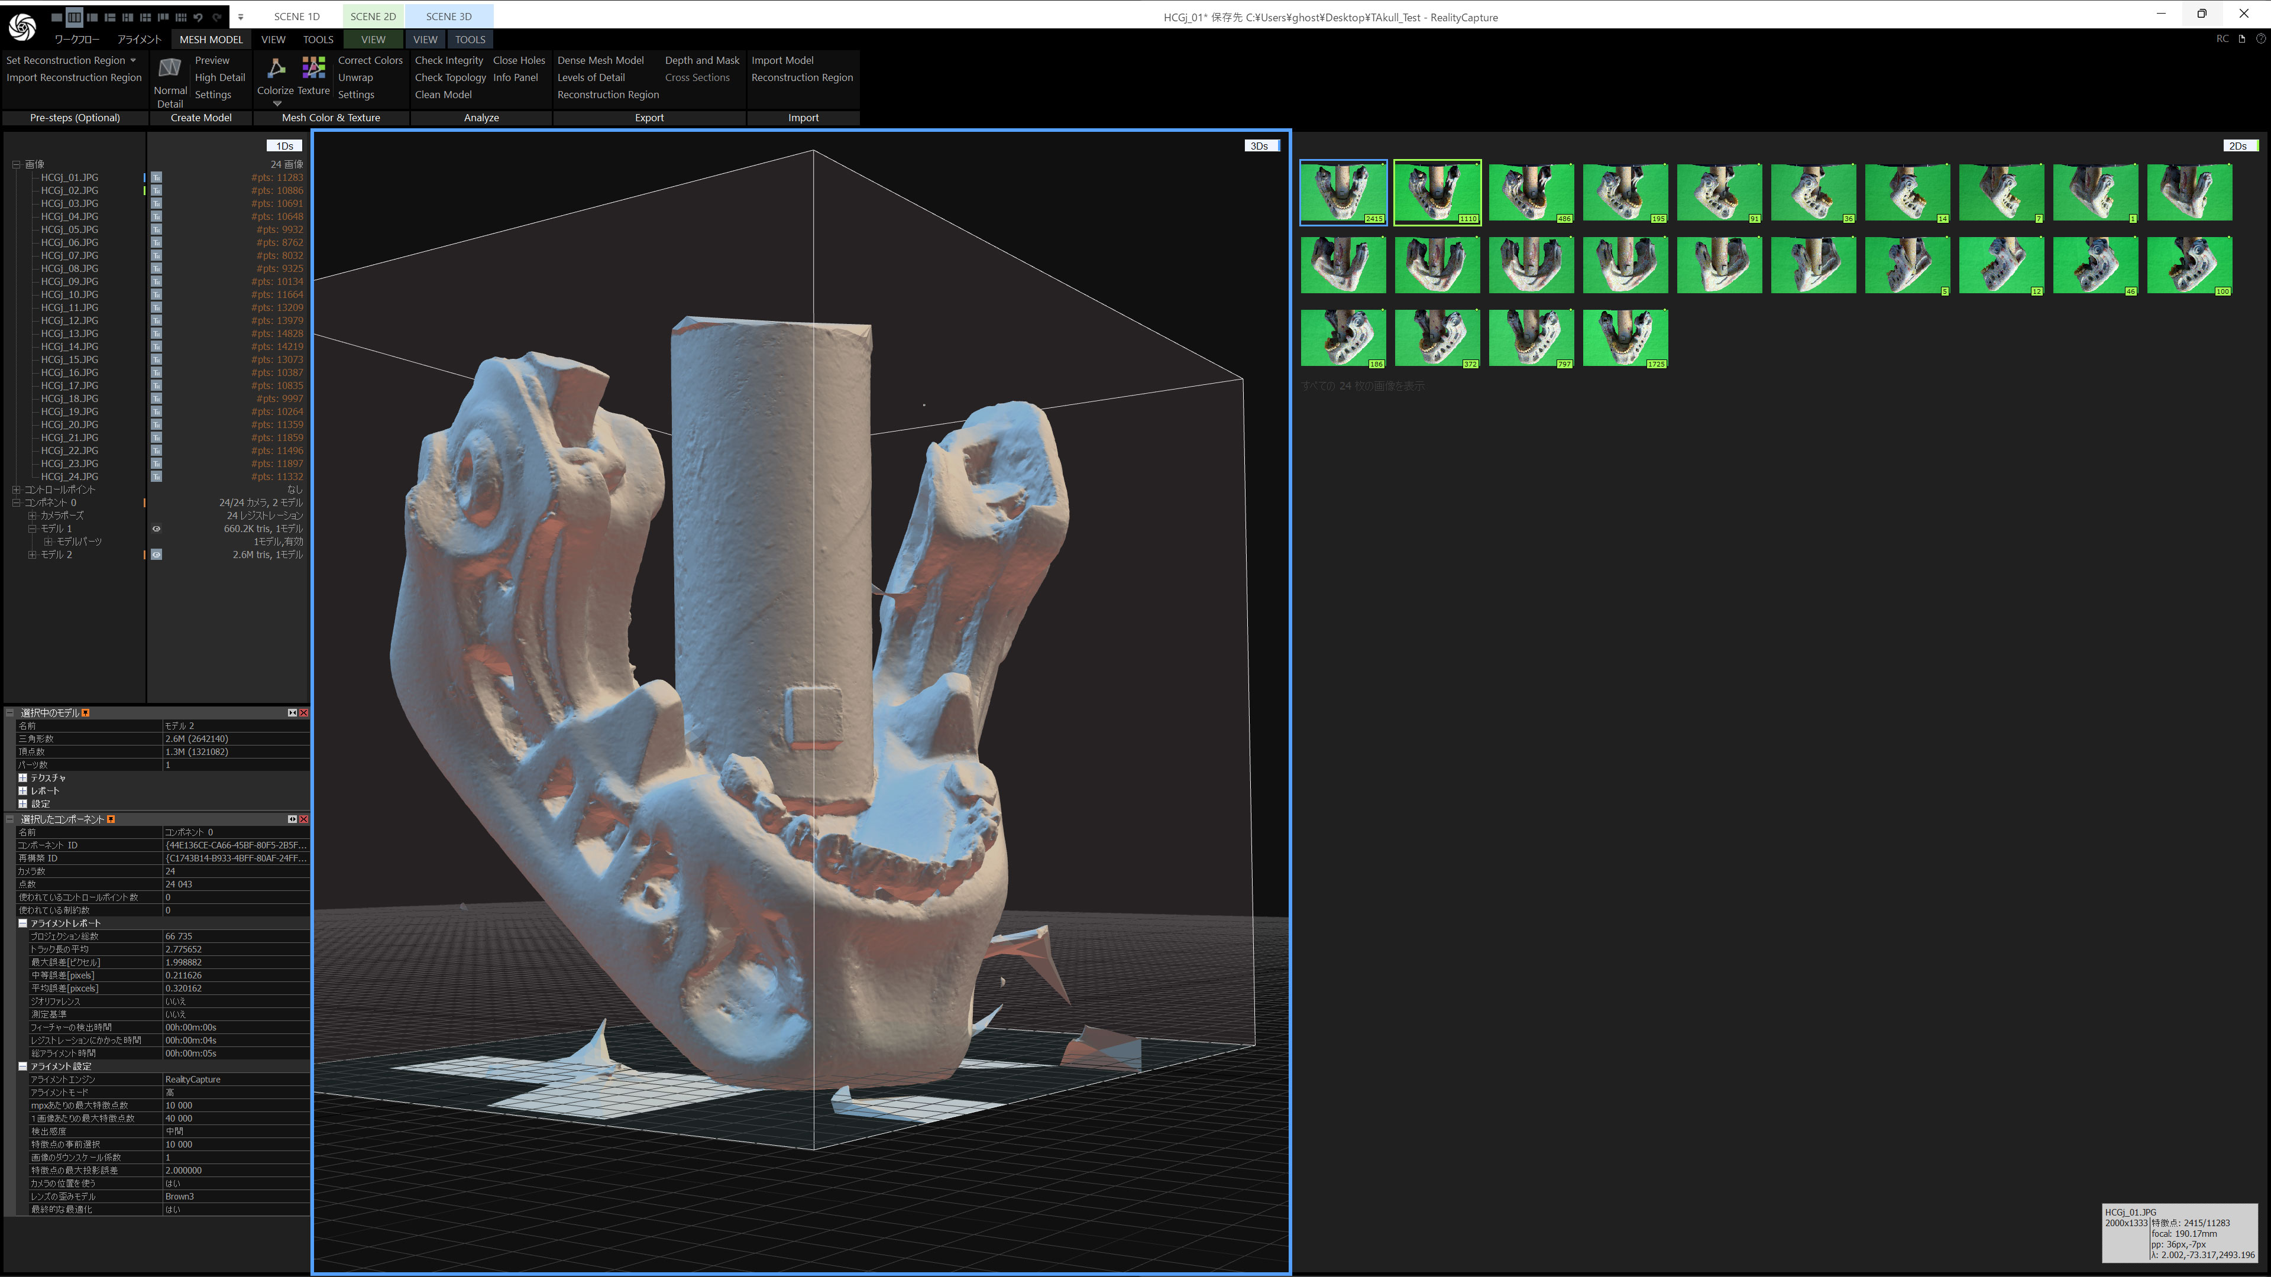
Task: Click dock arrows icon of 選択したコンポーネント panel
Action: click(292, 819)
